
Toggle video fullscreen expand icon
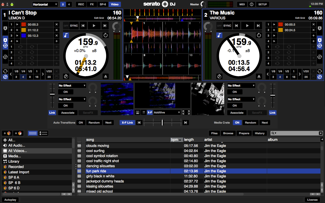click(186, 112)
